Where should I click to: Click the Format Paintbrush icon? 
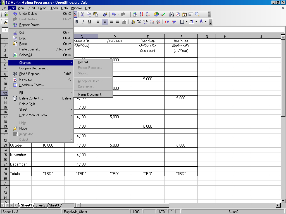tap(105, 14)
